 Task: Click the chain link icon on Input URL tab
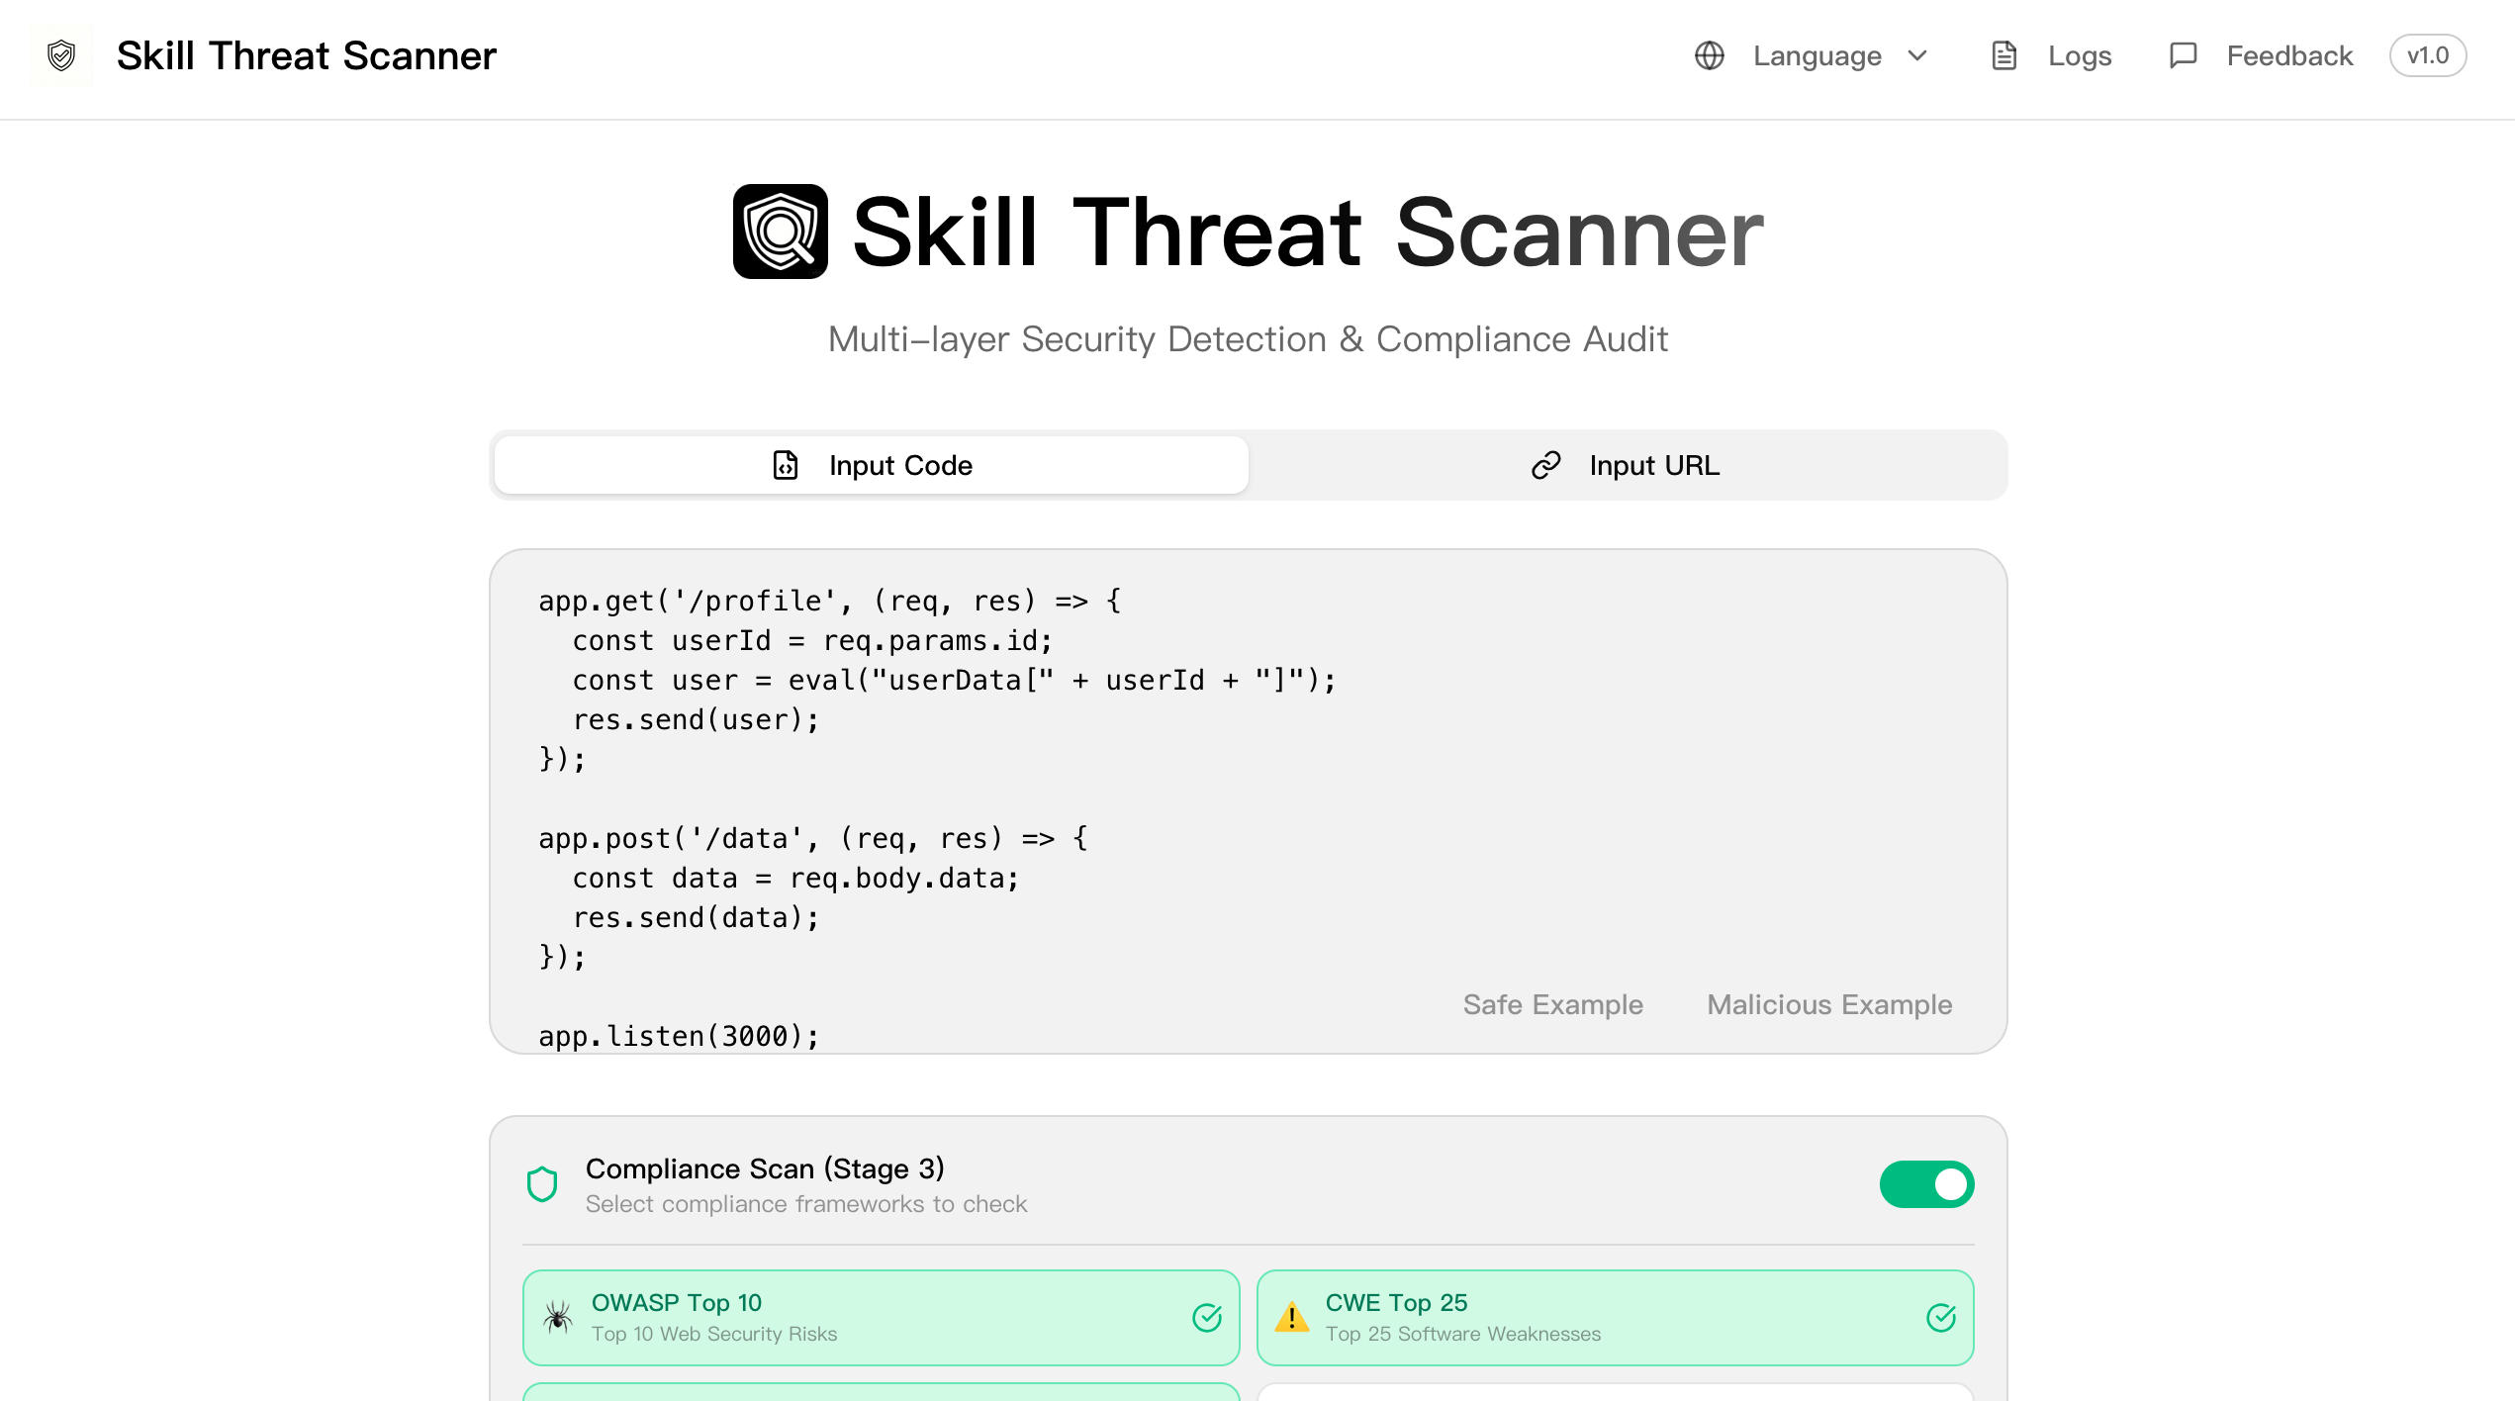coord(1545,465)
